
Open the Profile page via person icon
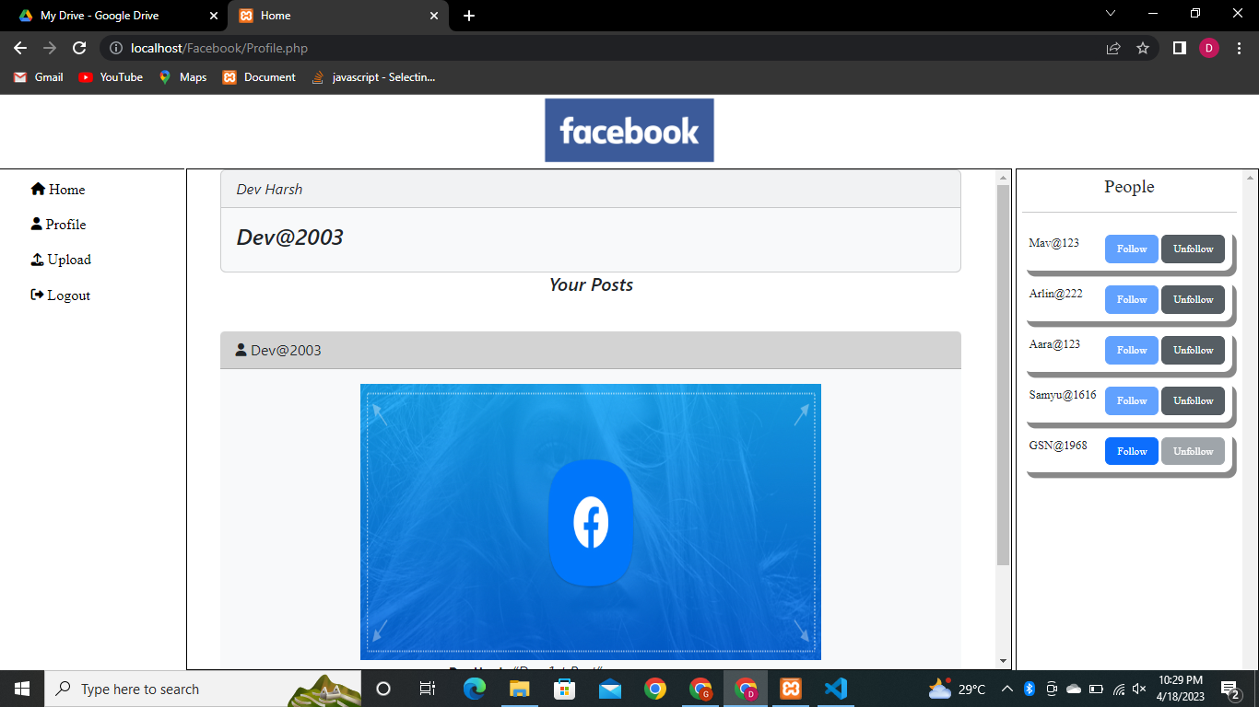click(37, 225)
